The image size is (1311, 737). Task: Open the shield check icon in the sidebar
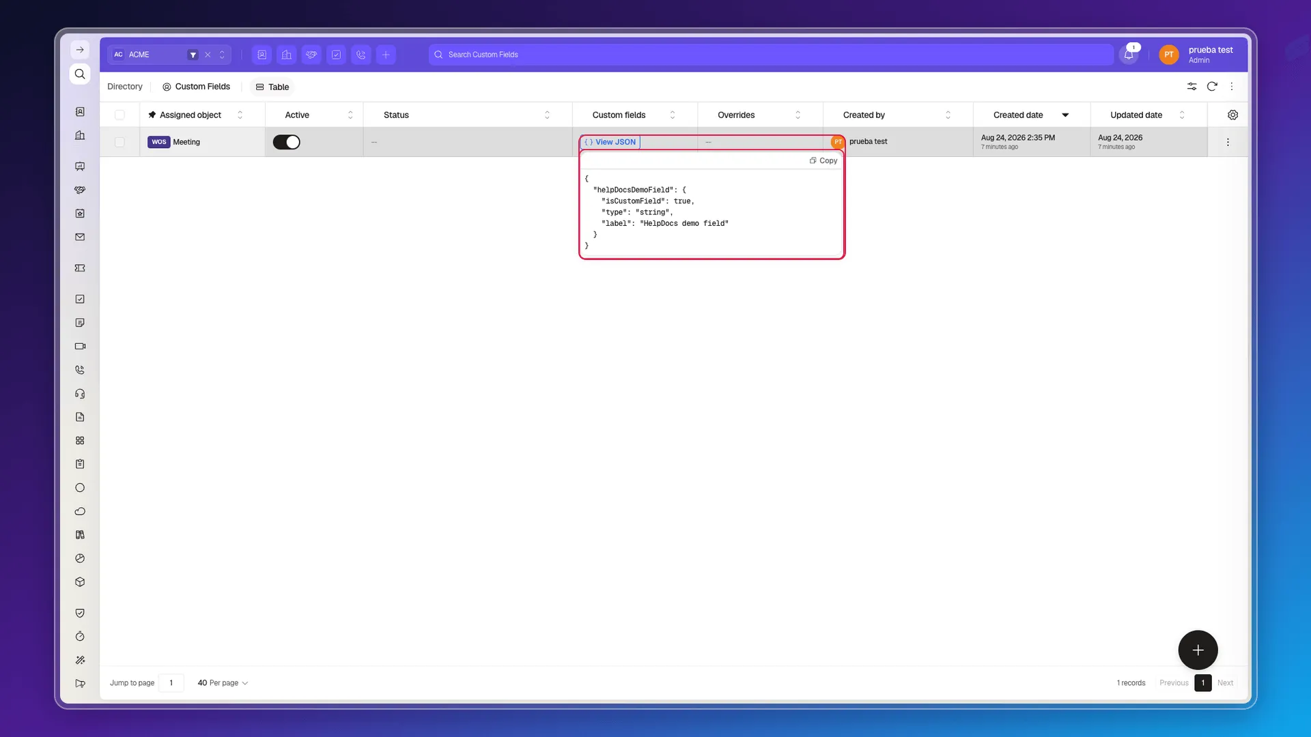pos(80,613)
